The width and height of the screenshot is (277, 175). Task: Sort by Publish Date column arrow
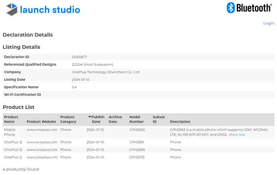click(90, 117)
